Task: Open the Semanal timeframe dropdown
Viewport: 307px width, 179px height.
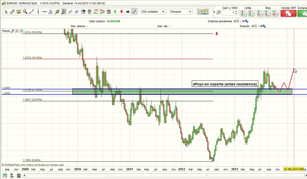Action: click(181, 12)
